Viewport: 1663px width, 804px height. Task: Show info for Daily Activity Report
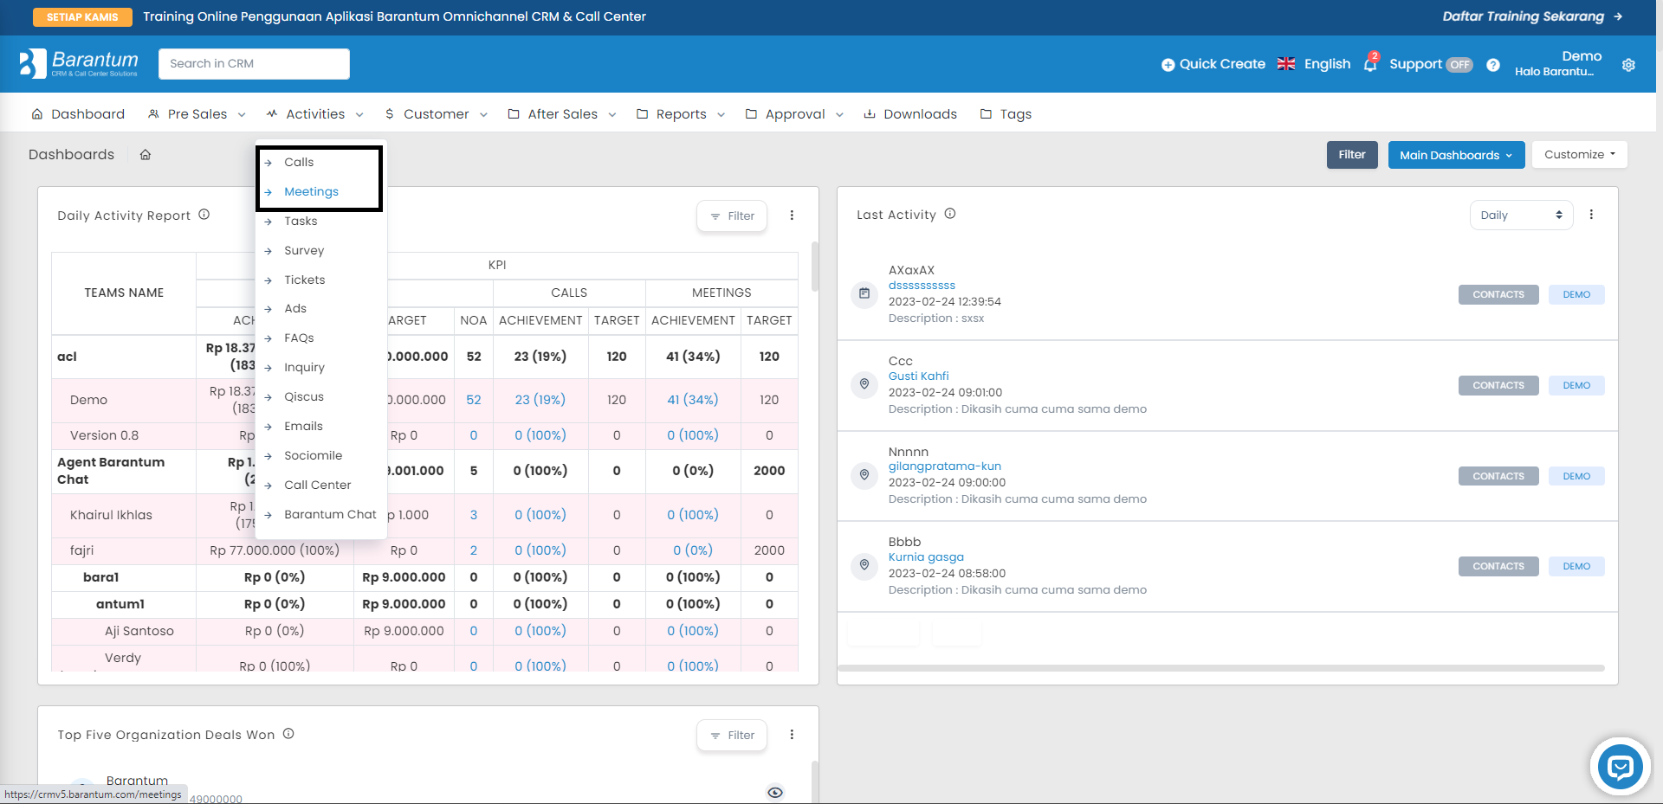tap(204, 215)
